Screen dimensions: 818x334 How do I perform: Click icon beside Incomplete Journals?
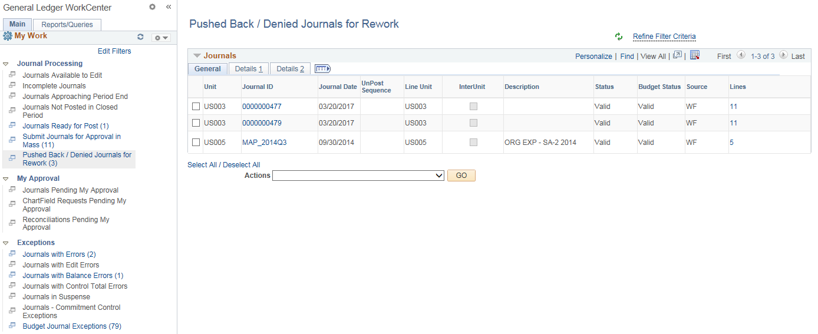point(12,86)
